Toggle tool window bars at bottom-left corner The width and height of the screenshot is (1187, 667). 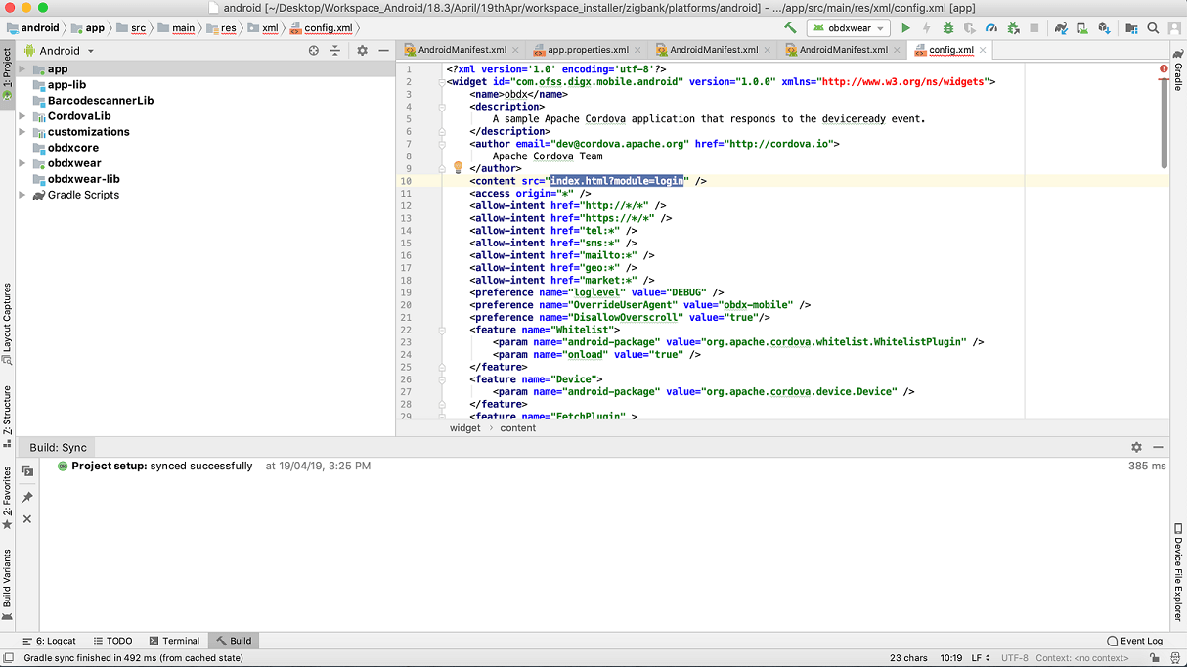(8, 658)
